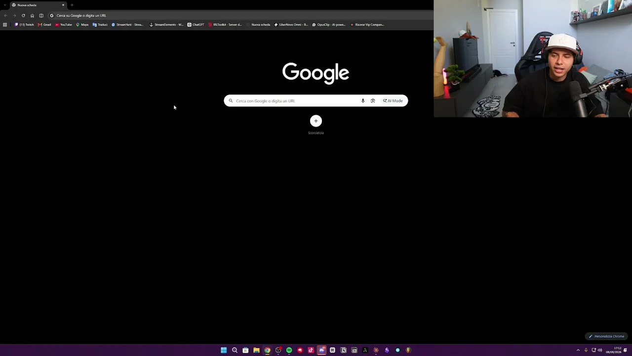The image size is (632, 356).
Task: Open the LiberNovo Omni bookmark
Action: point(291,25)
